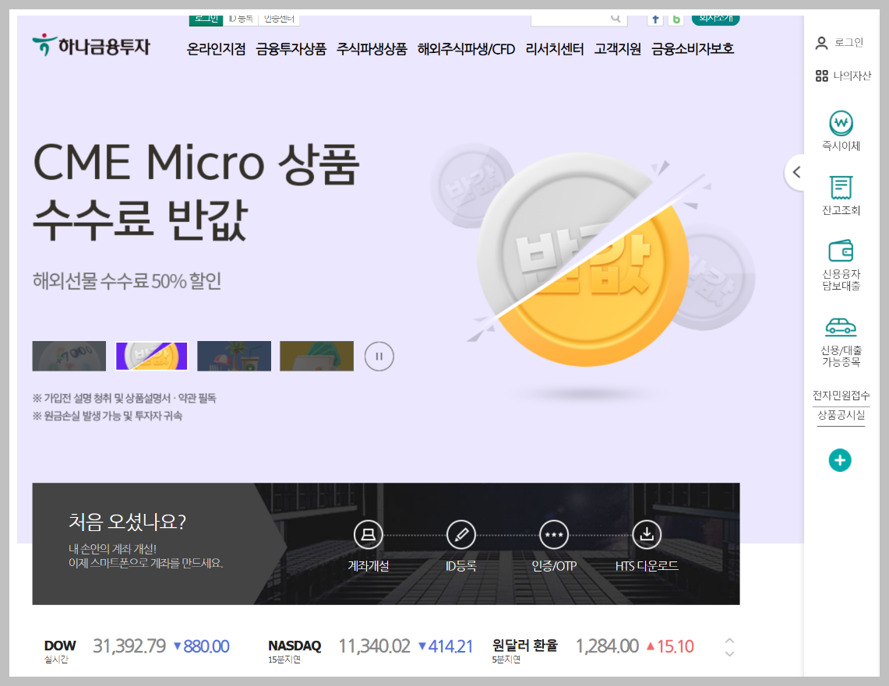Click the 전자민원접수 link
Image resolution: width=889 pixels, height=686 pixels.
click(841, 396)
